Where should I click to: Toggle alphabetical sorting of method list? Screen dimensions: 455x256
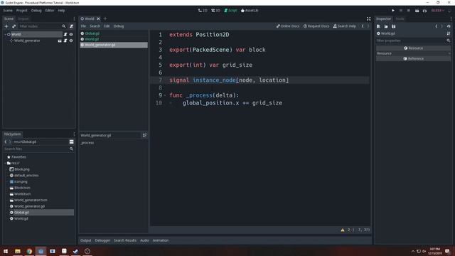[x=144, y=135]
